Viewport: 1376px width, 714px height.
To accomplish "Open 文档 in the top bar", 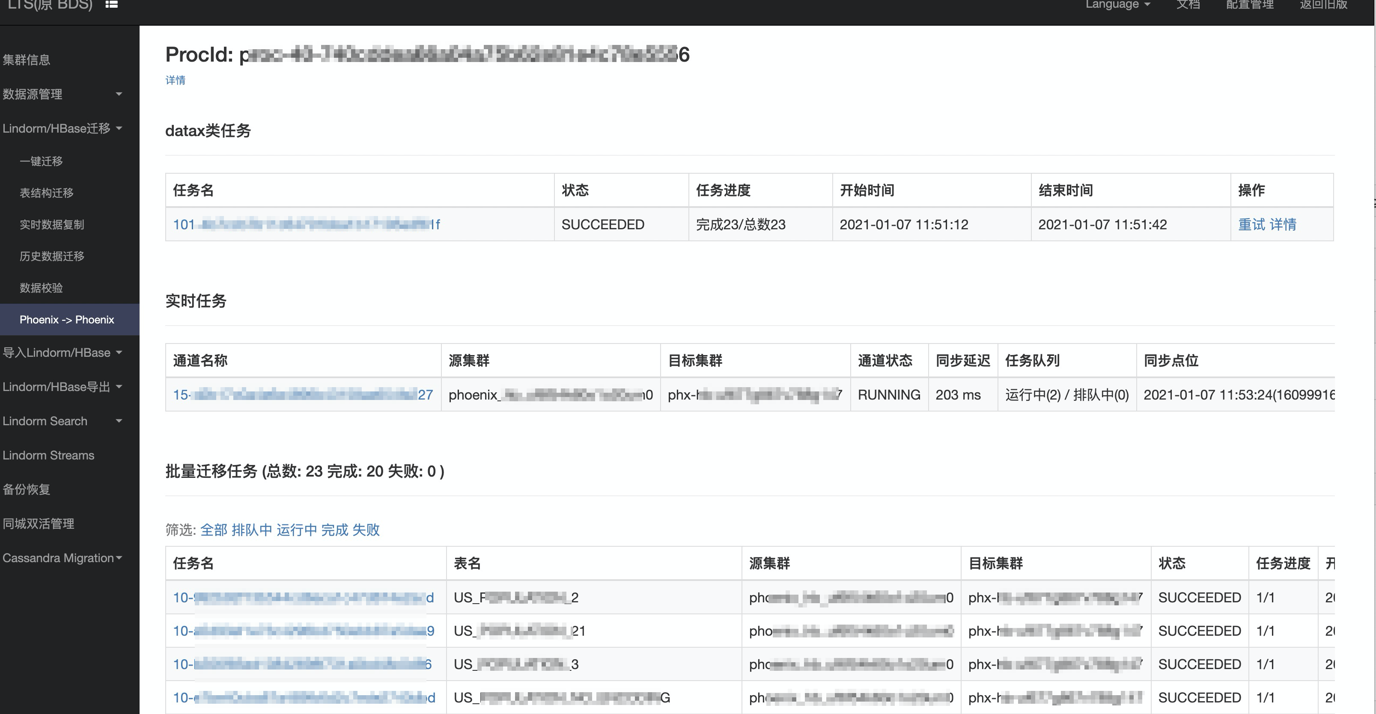I will click(1188, 4).
